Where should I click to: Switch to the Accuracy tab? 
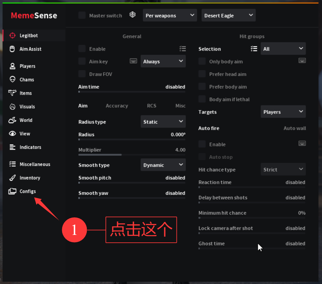[x=117, y=106]
